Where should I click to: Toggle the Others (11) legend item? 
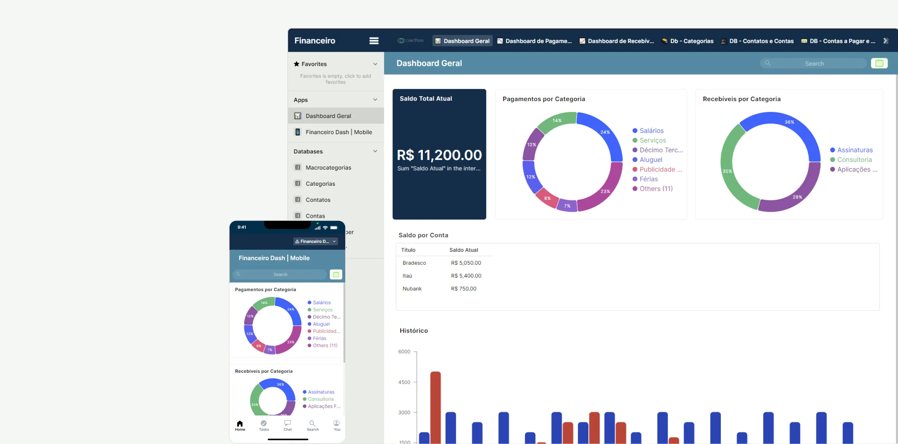[x=652, y=189]
